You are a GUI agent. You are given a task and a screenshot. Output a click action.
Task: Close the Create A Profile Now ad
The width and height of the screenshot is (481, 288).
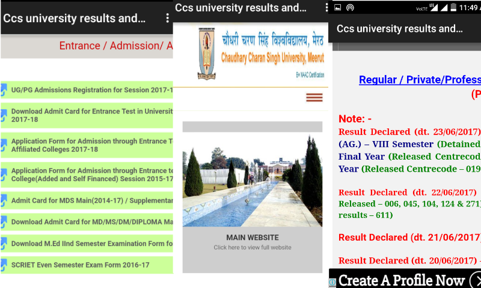point(476,280)
